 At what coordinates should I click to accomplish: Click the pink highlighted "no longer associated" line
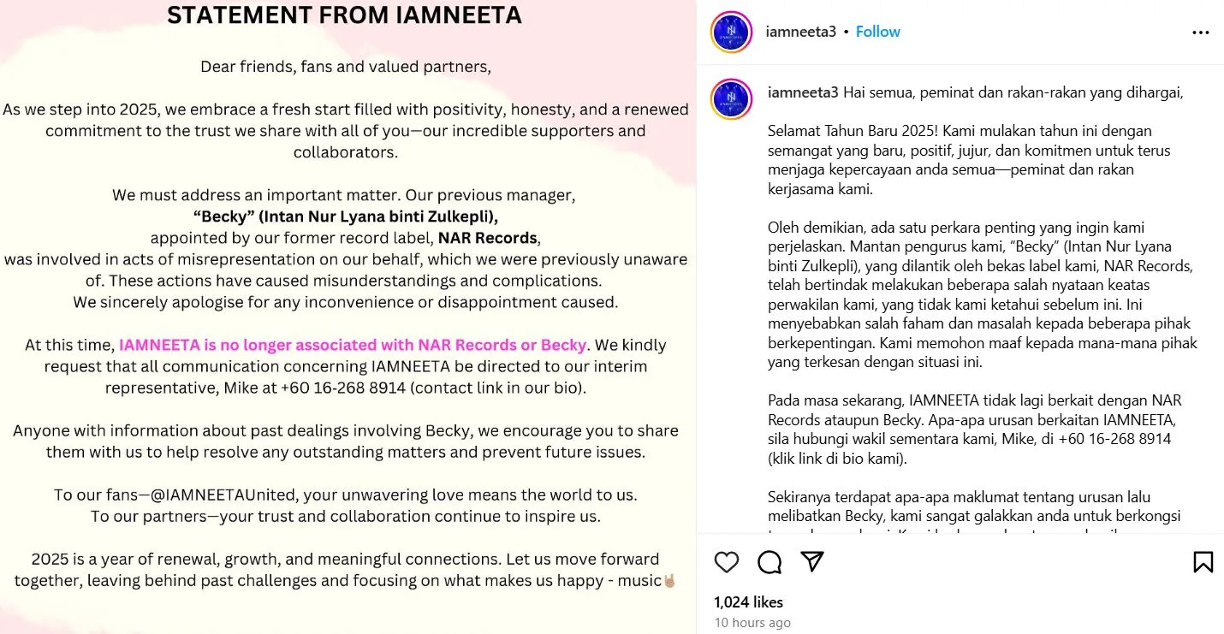pos(353,345)
